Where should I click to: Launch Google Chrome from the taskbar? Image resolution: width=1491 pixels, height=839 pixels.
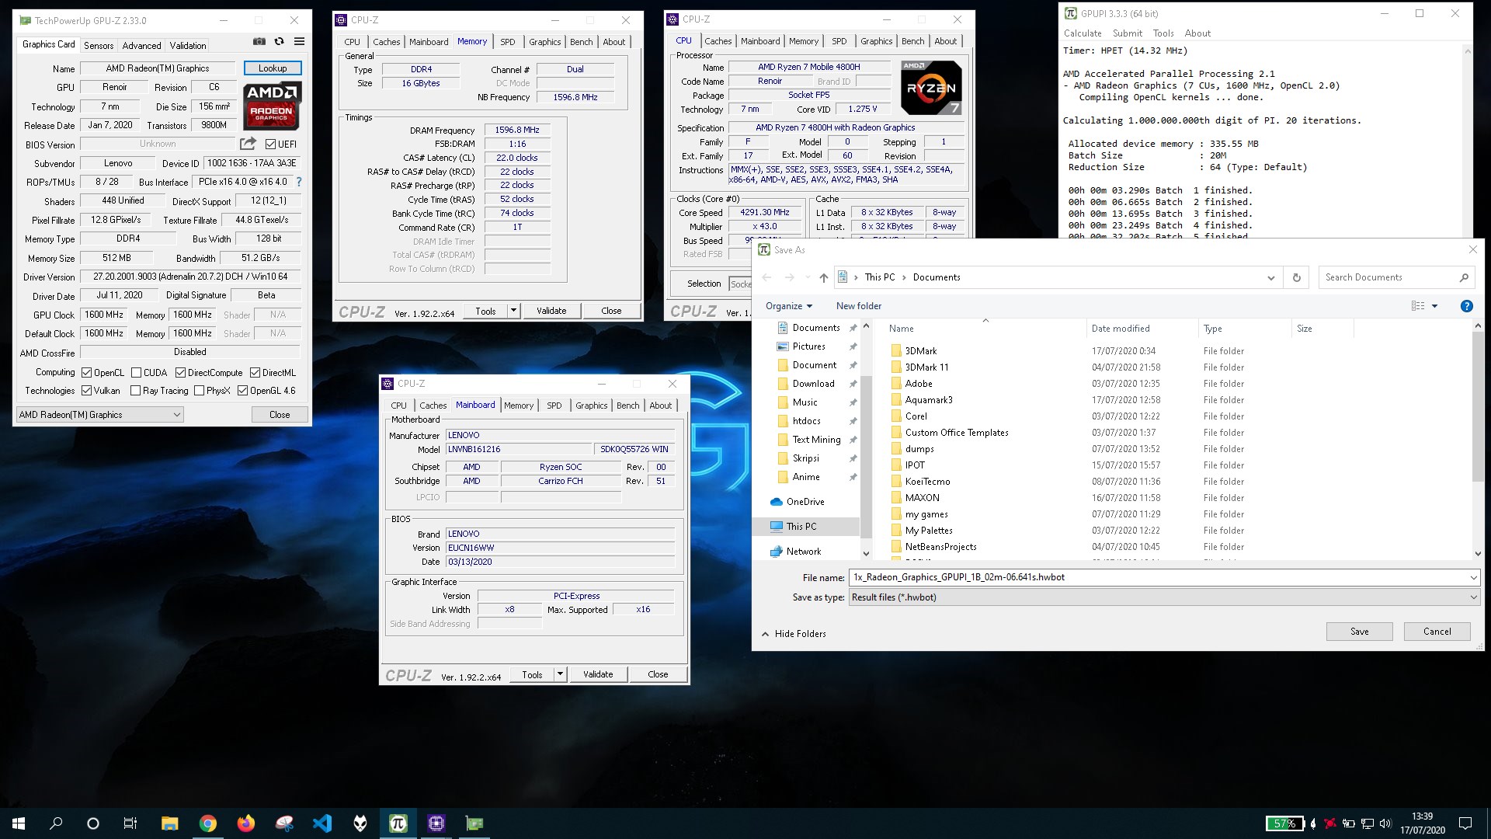207,823
